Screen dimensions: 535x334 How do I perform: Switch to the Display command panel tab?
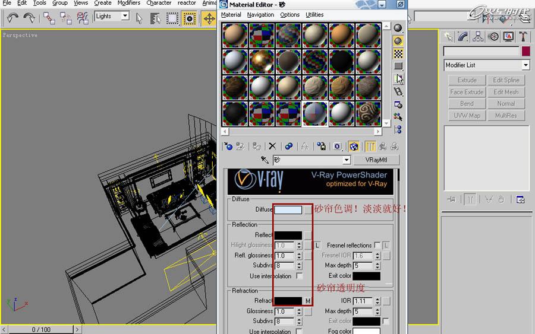coord(508,37)
